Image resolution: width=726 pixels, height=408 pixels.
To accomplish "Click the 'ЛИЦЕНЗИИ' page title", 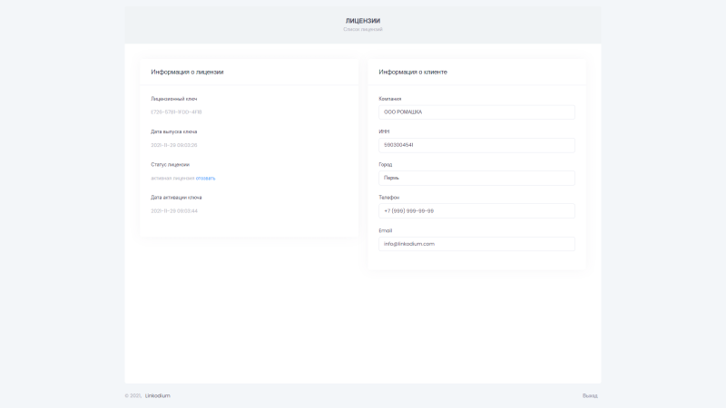I will 362,21.
